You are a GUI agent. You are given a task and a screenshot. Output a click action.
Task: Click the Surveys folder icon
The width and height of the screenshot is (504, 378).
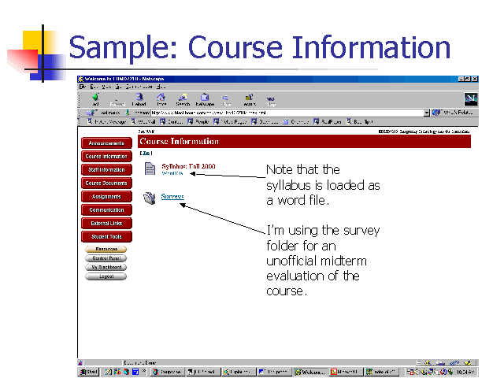150,198
